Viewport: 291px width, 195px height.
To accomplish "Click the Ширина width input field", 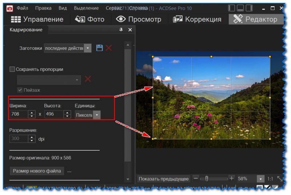I will (x=18, y=114).
